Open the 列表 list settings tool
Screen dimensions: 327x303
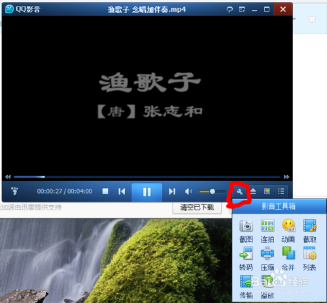point(309,259)
